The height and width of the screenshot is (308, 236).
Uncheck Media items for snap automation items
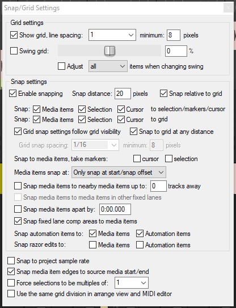pyautogui.click(x=92, y=234)
